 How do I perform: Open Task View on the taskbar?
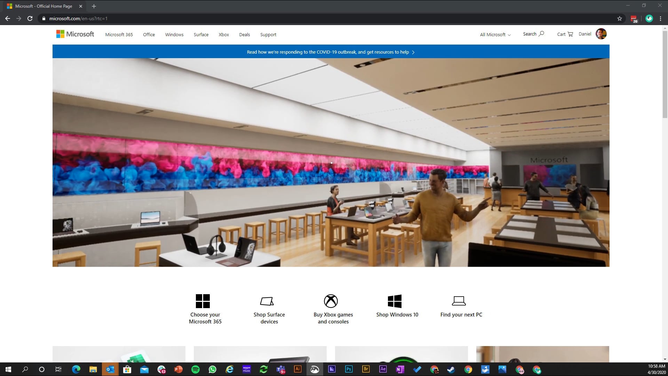click(58, 369)
